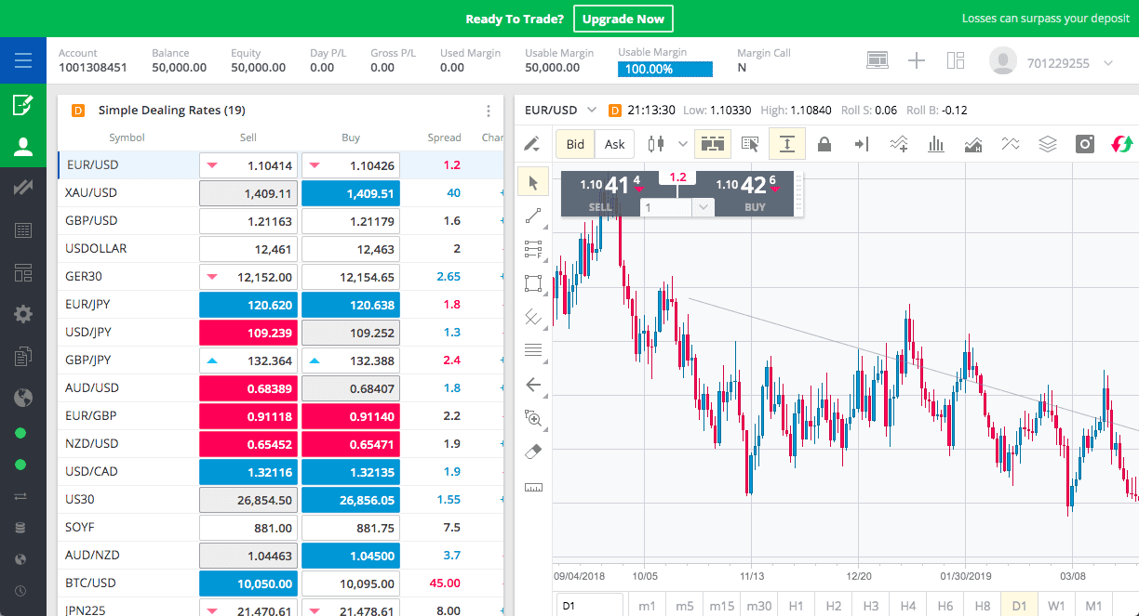
Task: Open the chart layers icon
Action: pos(1047,144)
